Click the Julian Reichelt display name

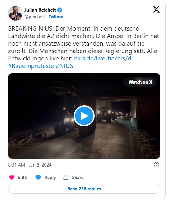pos(40,10)
